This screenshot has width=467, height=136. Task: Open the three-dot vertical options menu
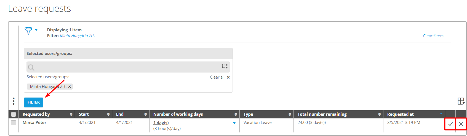coord(14,101)
